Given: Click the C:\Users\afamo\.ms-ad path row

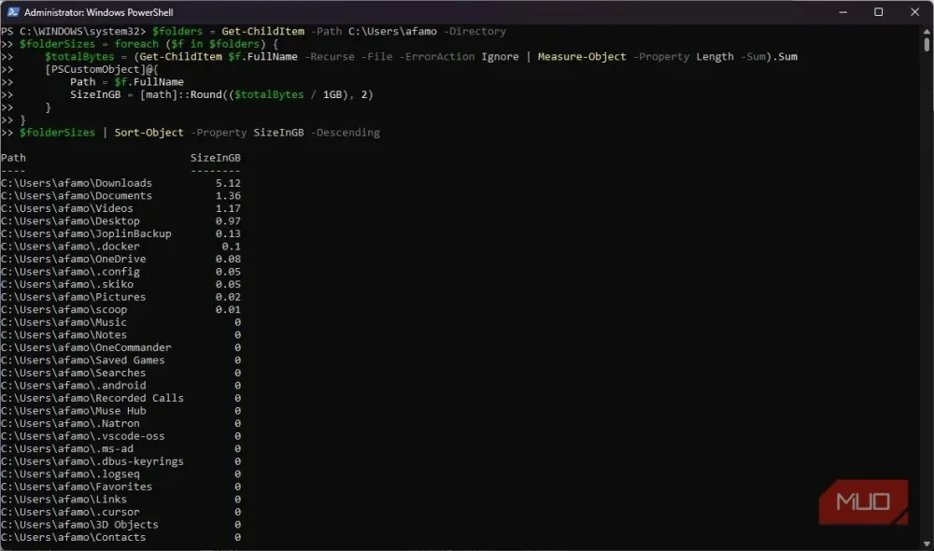Looking at the screenshot, I should [66, 448].
